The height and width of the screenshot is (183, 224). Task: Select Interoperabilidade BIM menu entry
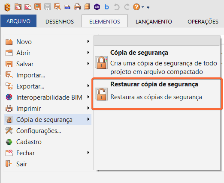coord(48,97)
